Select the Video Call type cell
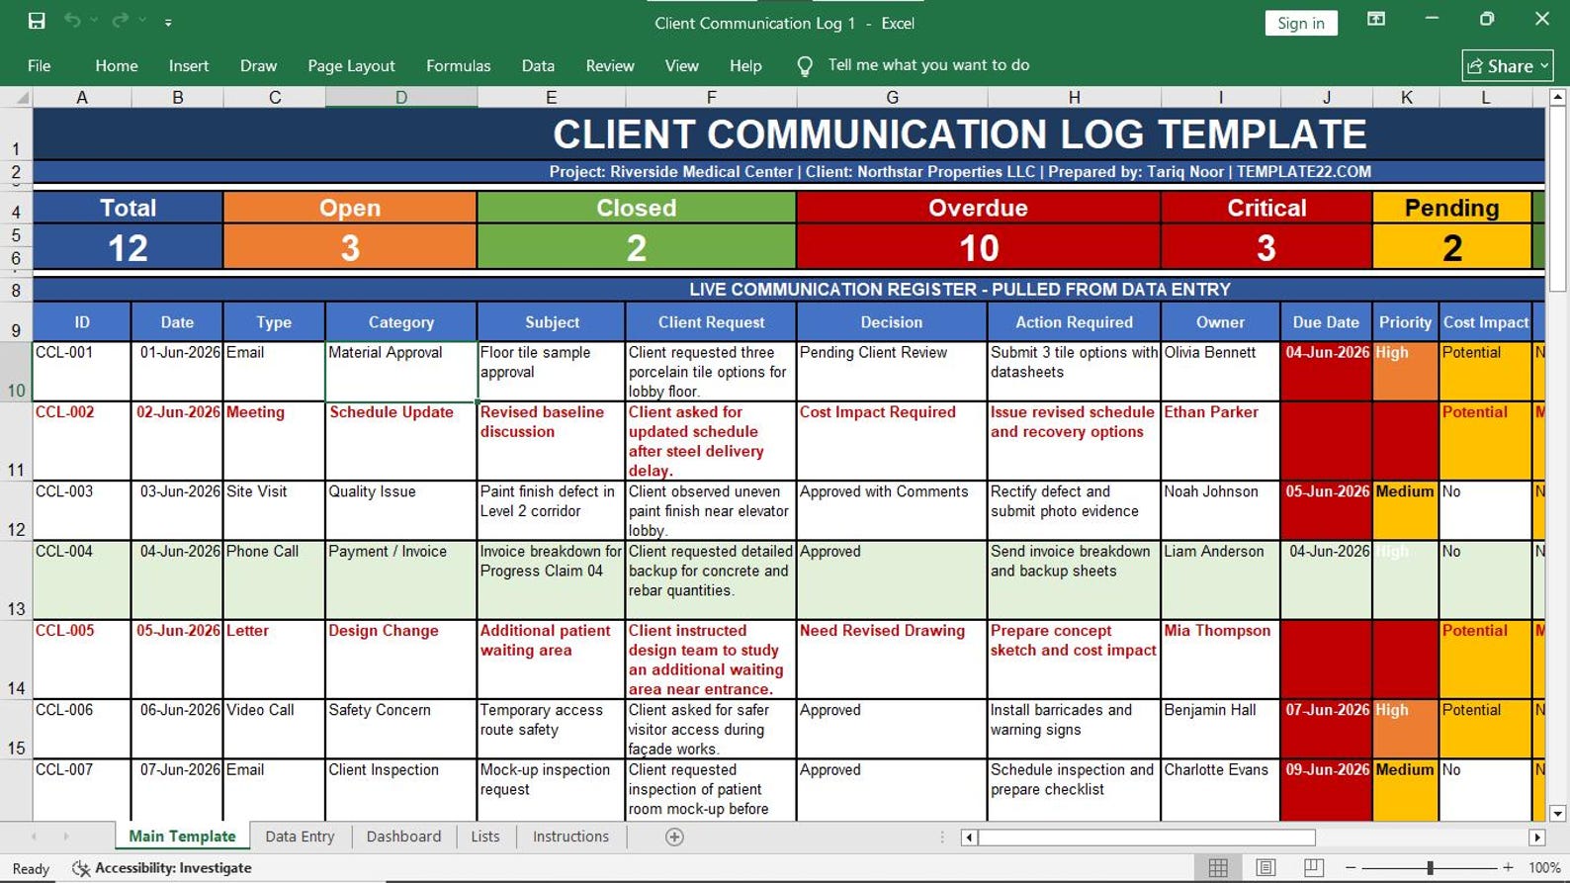This screenshot has height=883, width=1570. coord(274,730)
